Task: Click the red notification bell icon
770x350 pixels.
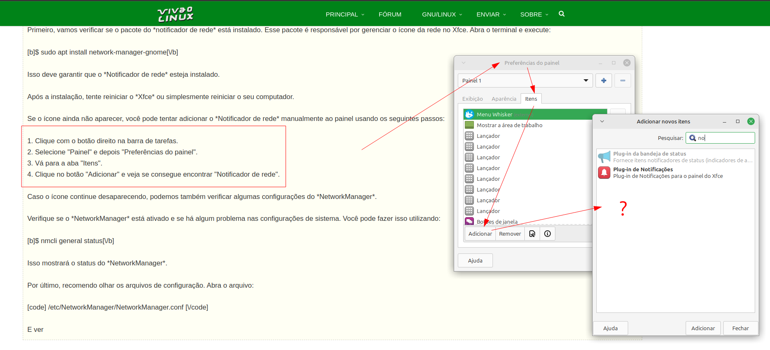Action: (604, 173)
